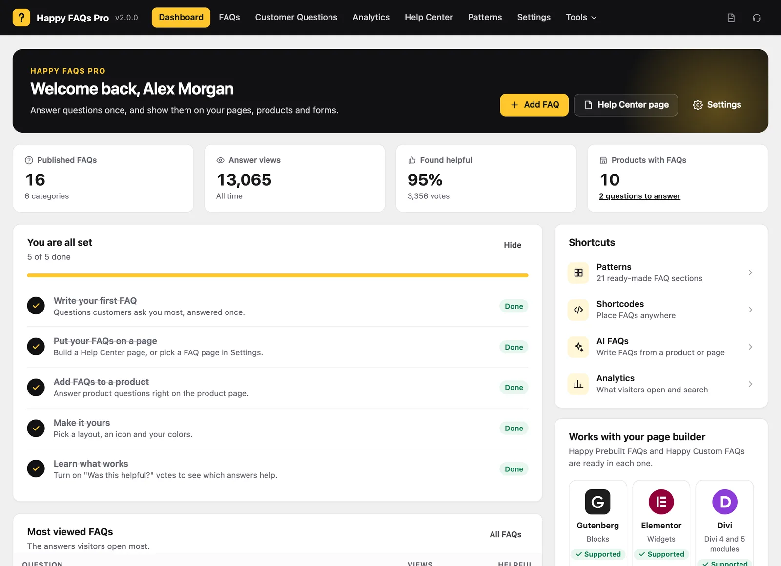Viewport: 781px width, 566px height.
Task: Toggle the checkmark for Make it yours
Action: click(36, 428)
